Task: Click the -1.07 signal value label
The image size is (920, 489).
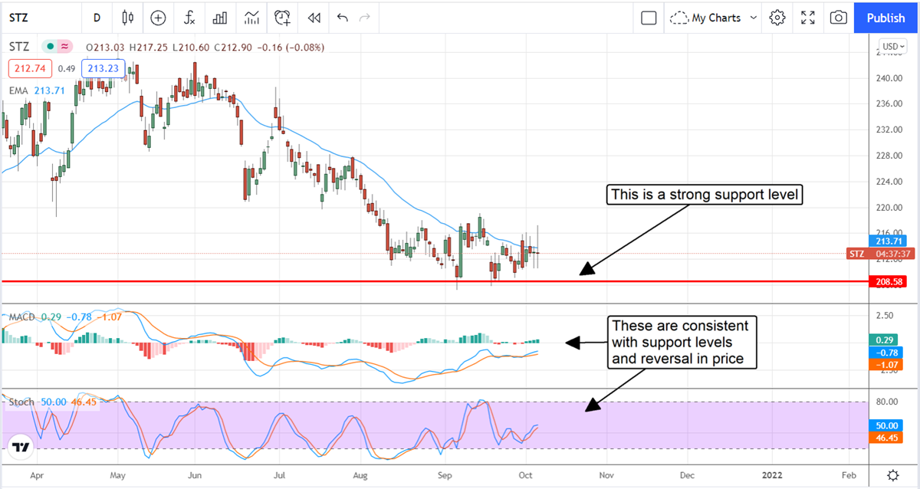Action: coord(885,365)
